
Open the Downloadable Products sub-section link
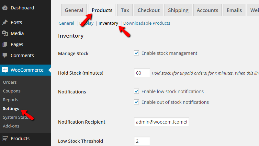point(147,23)
